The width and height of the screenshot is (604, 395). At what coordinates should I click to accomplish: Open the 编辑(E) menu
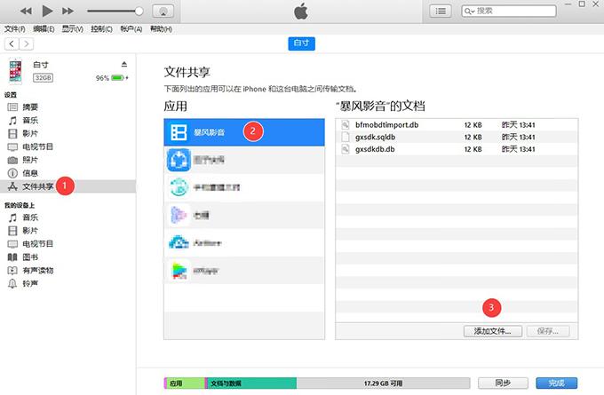[x=44, y=29]
